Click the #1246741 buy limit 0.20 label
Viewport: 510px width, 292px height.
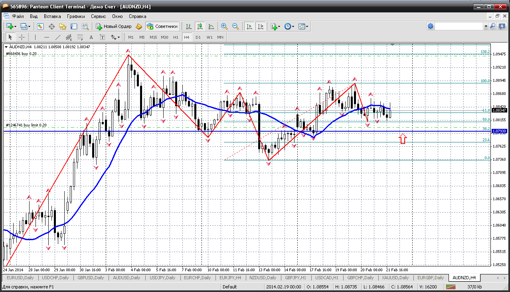pos(26,125)
